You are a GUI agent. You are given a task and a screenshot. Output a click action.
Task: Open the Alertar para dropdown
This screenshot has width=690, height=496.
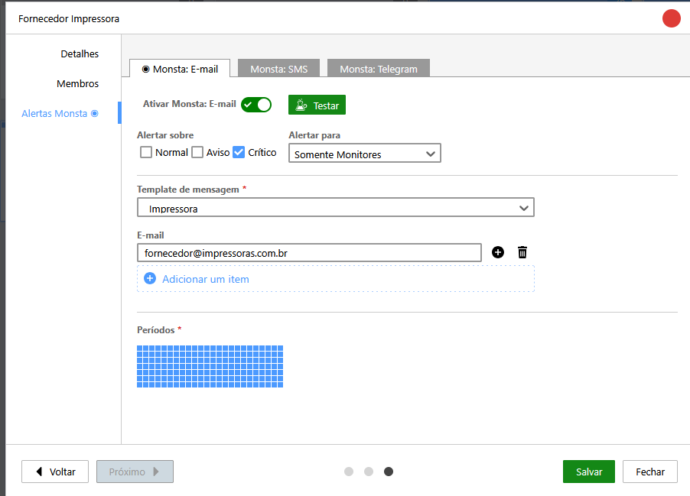365,154
